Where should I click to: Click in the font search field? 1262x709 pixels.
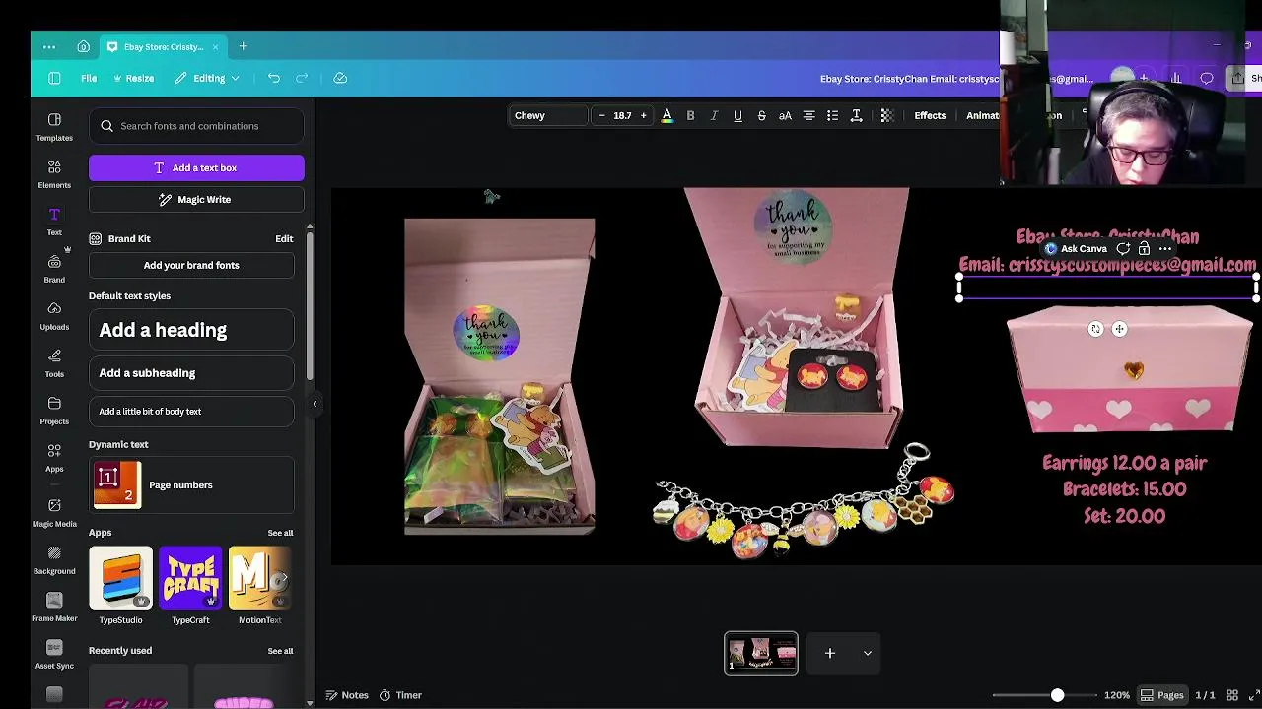pos(196,126)
